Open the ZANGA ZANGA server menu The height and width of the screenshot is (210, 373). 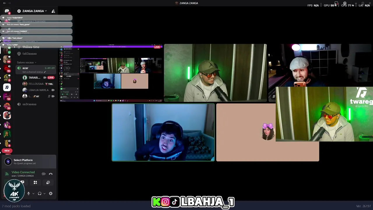tap(32, 11)
